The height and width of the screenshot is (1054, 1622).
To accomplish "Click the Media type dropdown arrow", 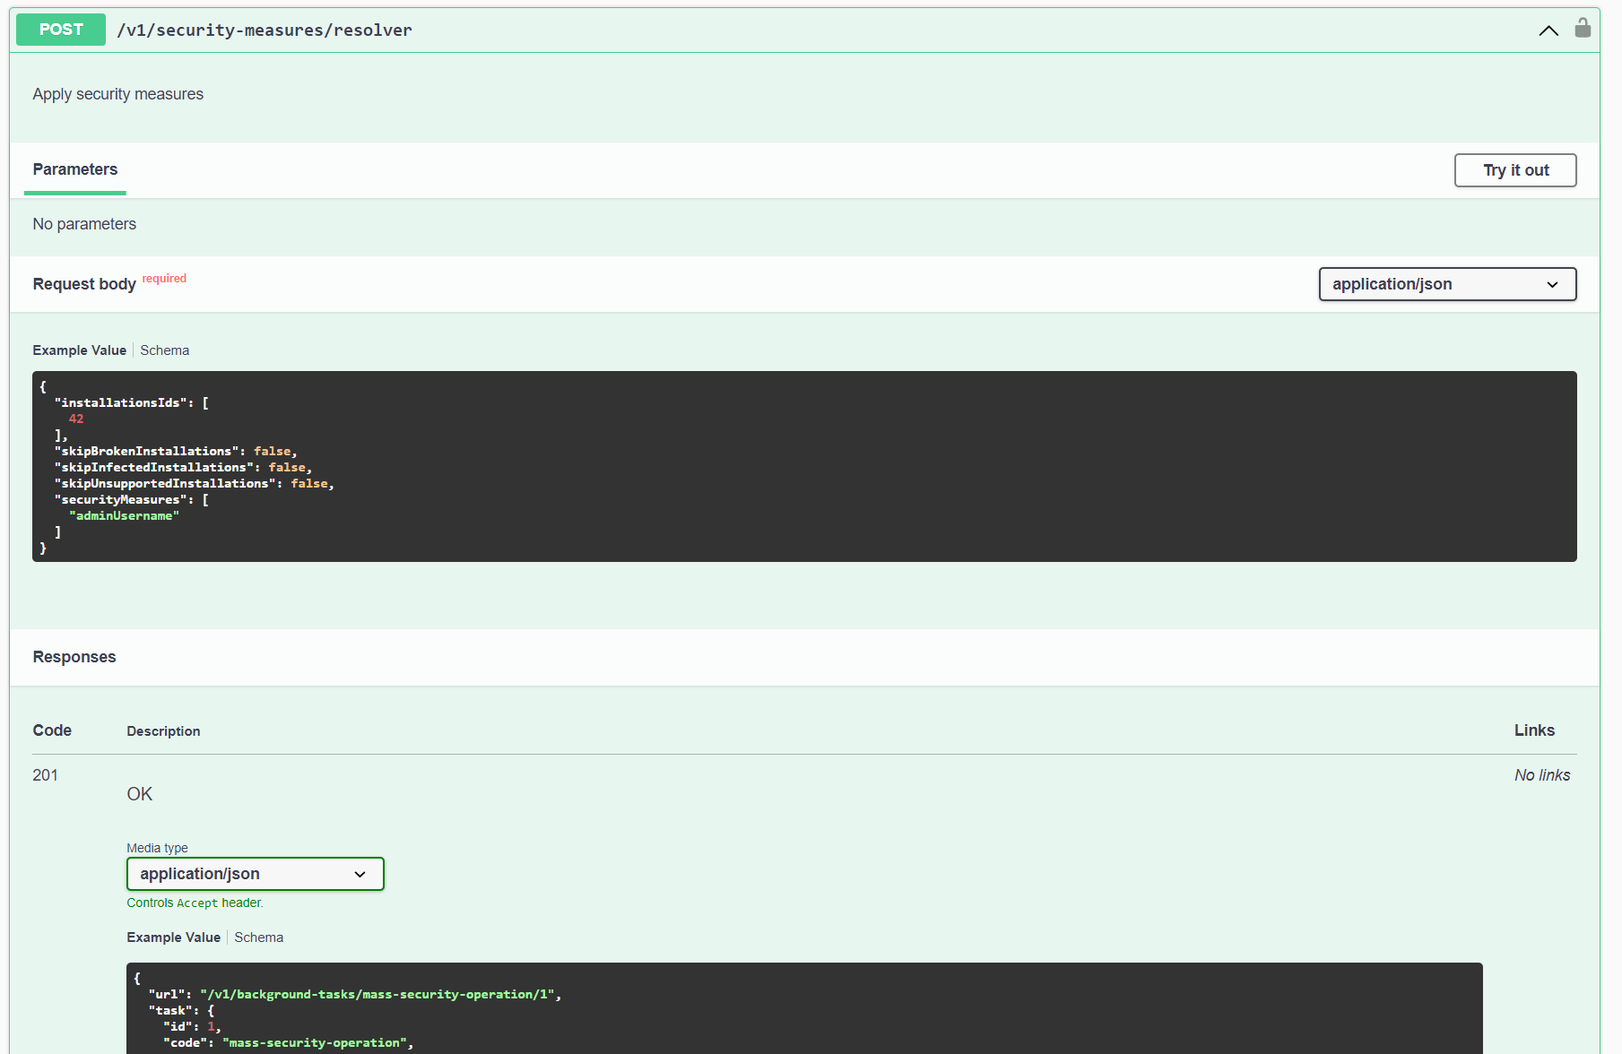I will (x=360, y=874).
